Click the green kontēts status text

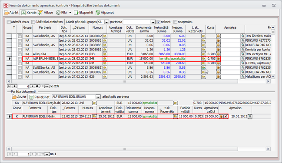tap(165, 59)
